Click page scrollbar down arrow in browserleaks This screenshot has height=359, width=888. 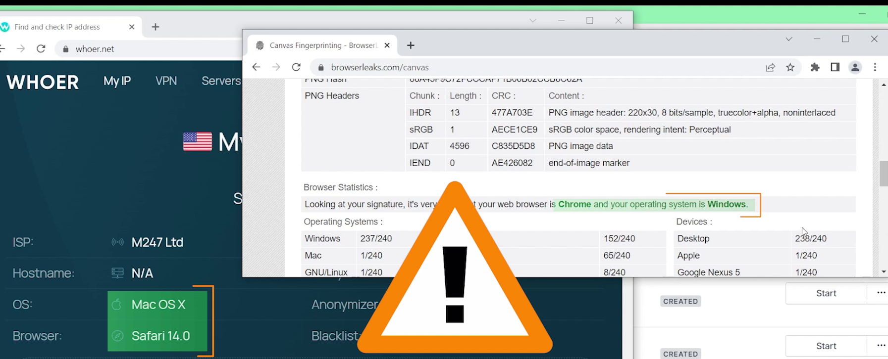(884, 272)
